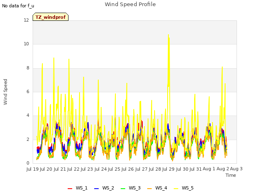The width and height of the screenshot is (261, 196).
Task: Click the 'No data for f_u' message
Action: tap(18, 6)
